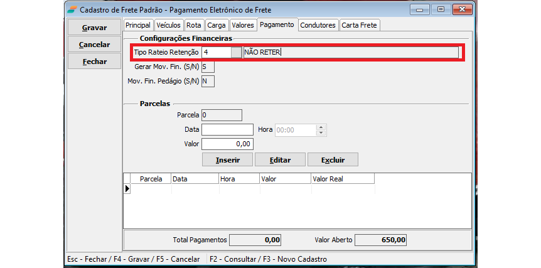Click the Tipo Rateio Retenção code field

click(215, 52)
